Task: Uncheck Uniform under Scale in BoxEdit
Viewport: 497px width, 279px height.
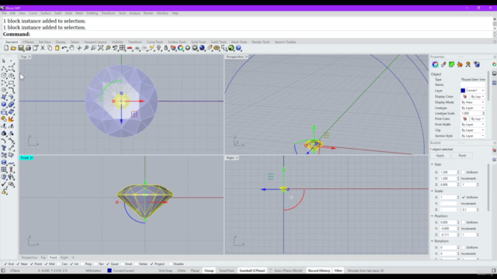Action: 464,198
